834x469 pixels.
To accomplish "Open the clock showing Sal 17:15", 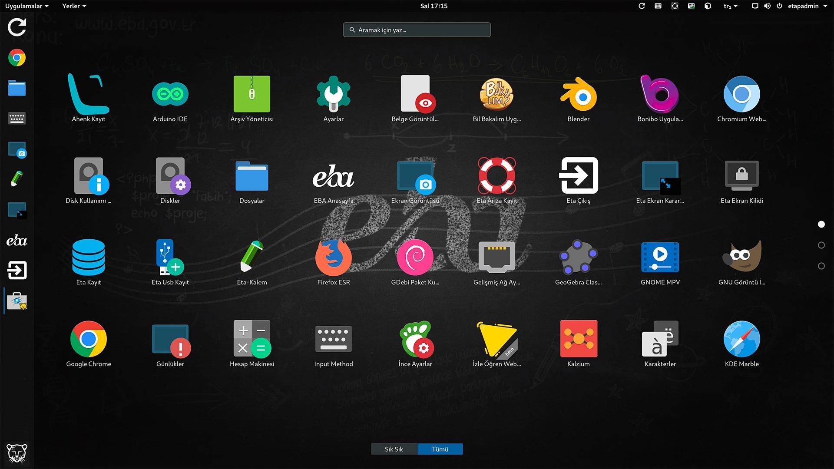I will pos(434,6).
